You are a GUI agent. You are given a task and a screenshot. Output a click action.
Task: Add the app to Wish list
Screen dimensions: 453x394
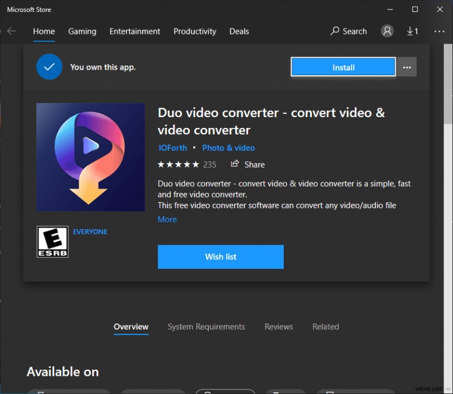tap(220, 256)
